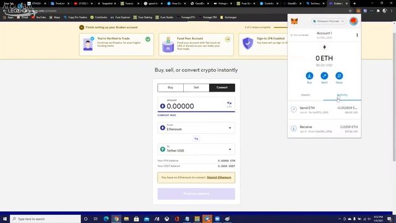Viewport: 396px width, 223px height.
Task: Open the Fuse Explorer bookmark
Action: [120, 17]
